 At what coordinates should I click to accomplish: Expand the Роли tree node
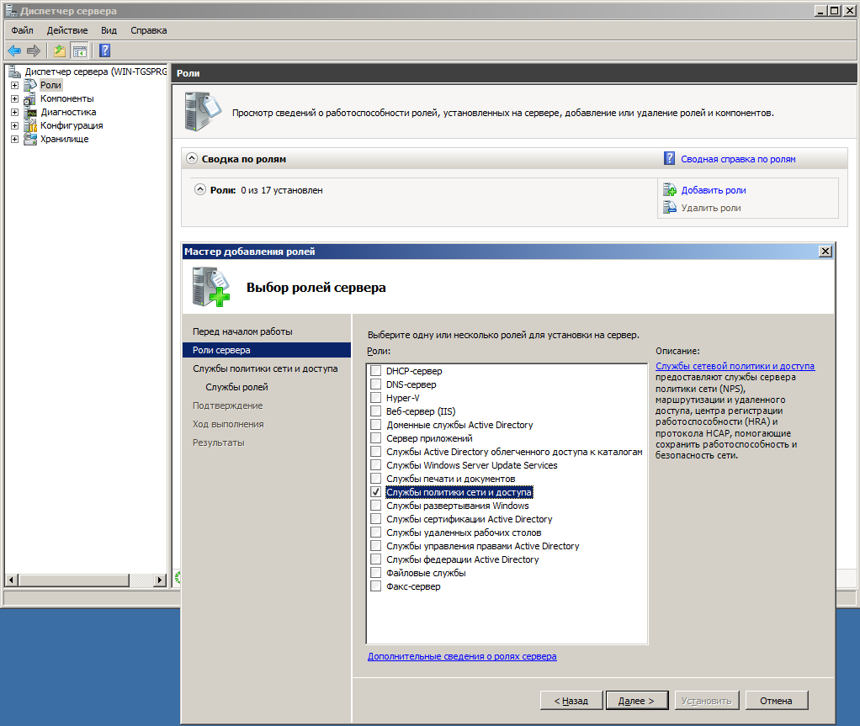coord(14,85)
